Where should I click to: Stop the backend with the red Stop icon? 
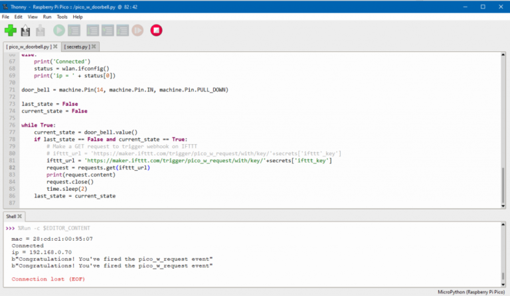(156, 31)
